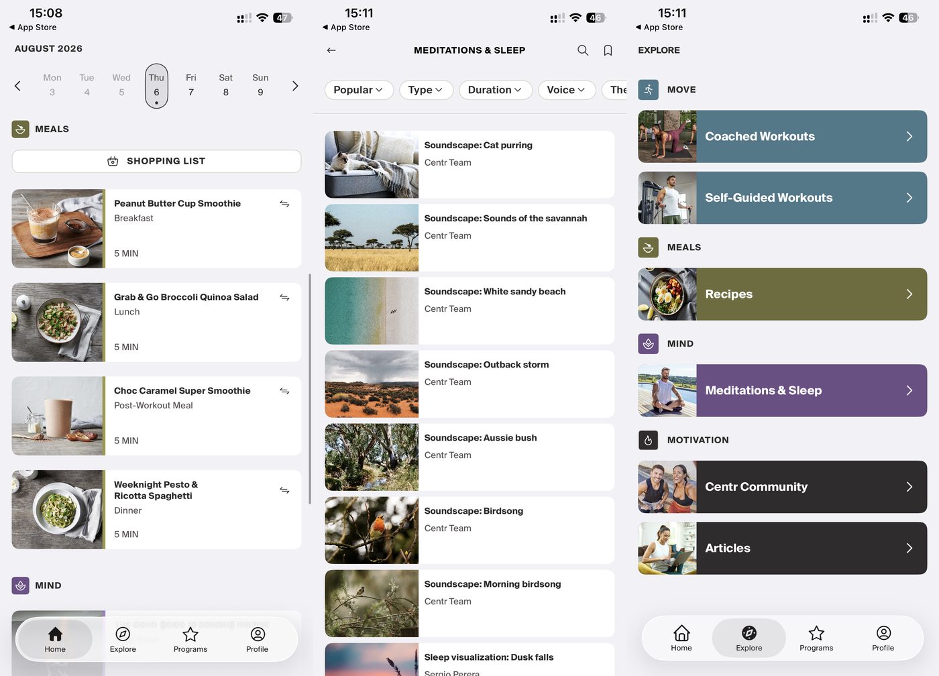
Task: Click the Home screen meals scrollbar
Action: coord(310,389)
